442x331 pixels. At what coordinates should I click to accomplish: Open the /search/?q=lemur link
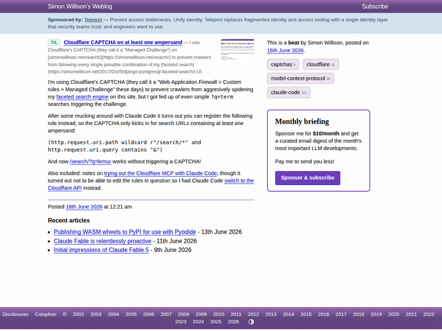[90, 162]
